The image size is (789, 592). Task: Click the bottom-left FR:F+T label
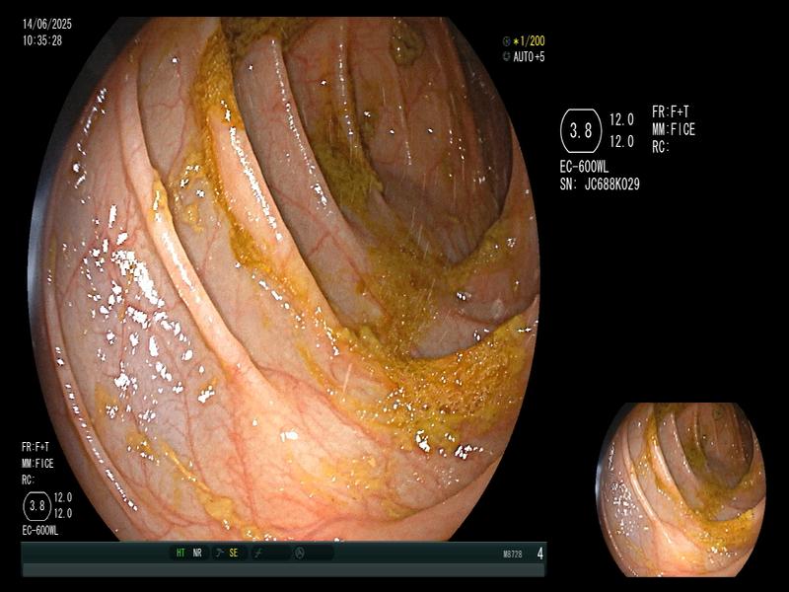tap(36, 447)
